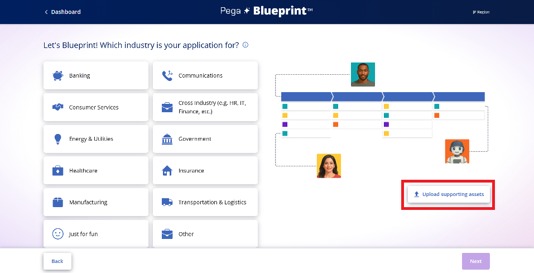Viewport: 534px width, 273px height.
Task: Choose the Insurance label
Action: tap(191, 170)
